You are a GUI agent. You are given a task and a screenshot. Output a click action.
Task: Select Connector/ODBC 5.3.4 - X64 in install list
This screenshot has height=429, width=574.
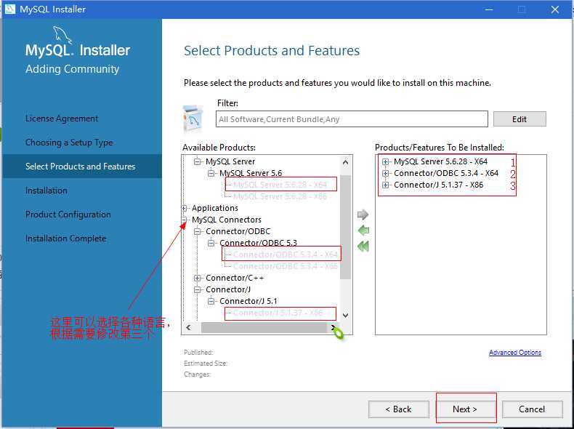(446, 173)
